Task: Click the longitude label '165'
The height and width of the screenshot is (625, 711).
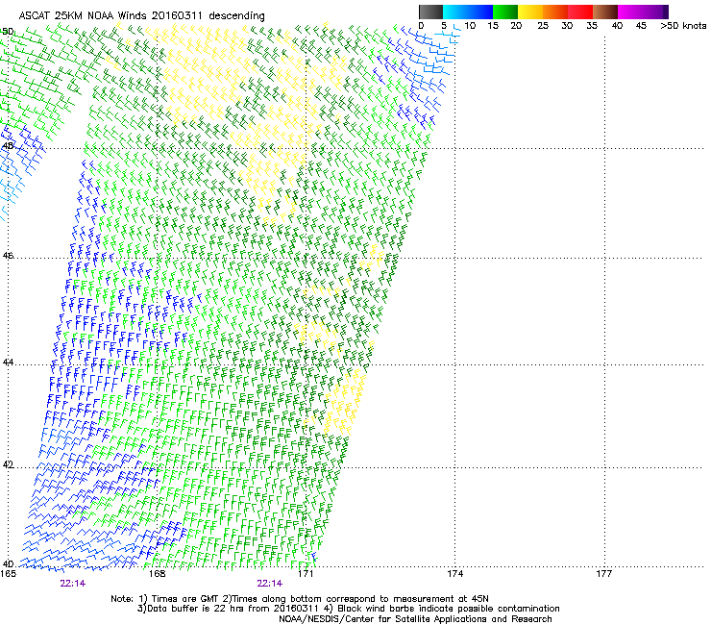Action: coord(8,574)
